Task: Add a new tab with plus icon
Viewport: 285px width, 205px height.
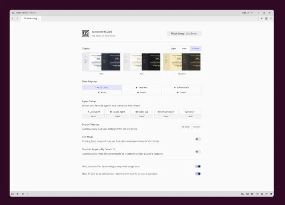Action: [x=262, y=18]
